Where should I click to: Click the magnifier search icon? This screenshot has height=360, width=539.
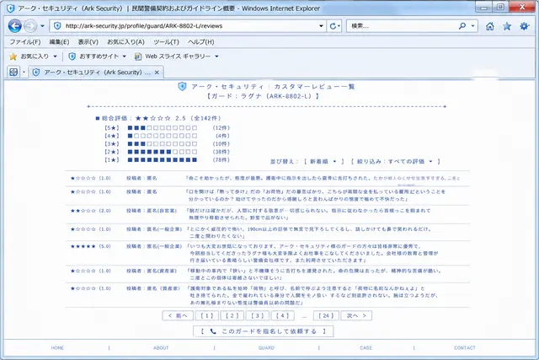point(462,26)
